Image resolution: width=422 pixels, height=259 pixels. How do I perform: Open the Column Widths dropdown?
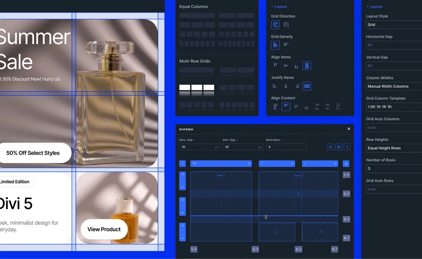pyautogui.click(x=394, y=87)
